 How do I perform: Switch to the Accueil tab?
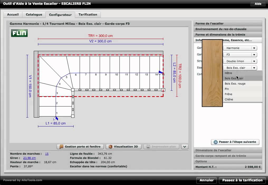tap(13, 14)
